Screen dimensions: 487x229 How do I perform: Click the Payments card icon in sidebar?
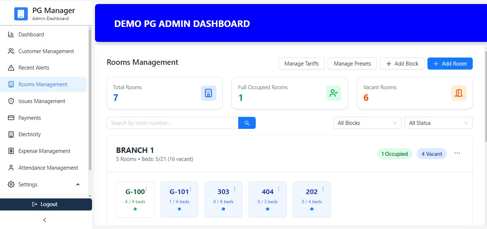click(x=11, y=118)
